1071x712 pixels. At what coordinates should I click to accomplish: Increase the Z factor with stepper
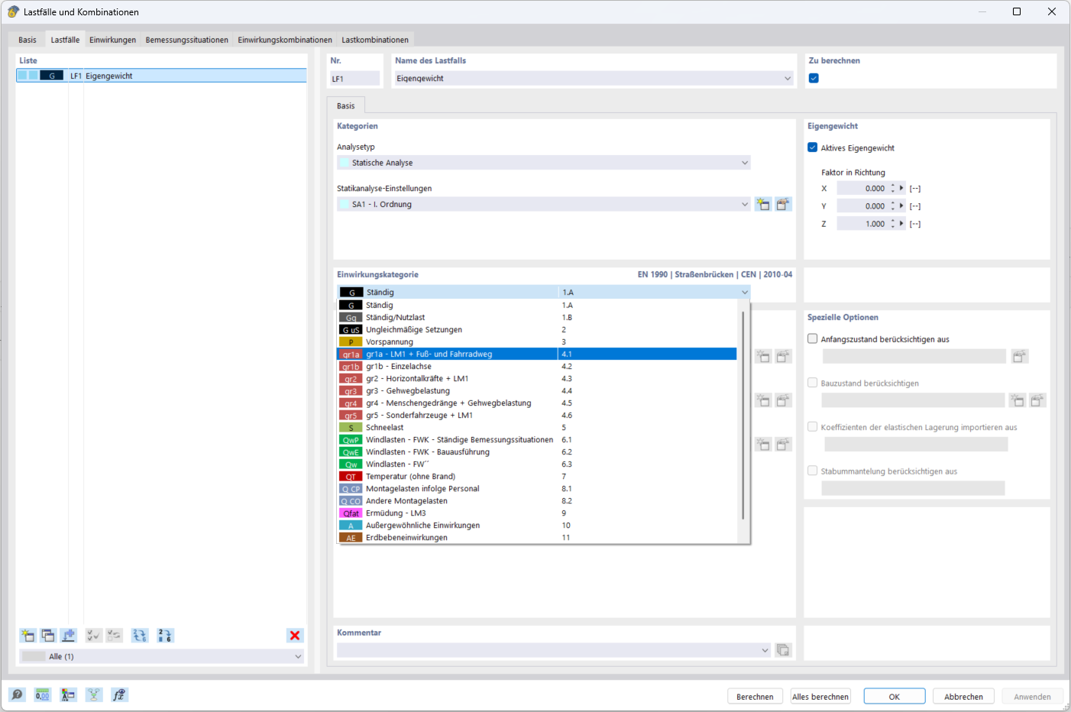(892, 221)
